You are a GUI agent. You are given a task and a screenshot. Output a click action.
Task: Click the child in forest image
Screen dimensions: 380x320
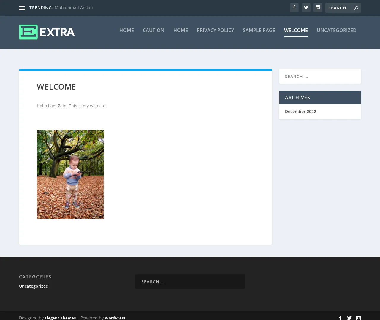coord(70,174)
